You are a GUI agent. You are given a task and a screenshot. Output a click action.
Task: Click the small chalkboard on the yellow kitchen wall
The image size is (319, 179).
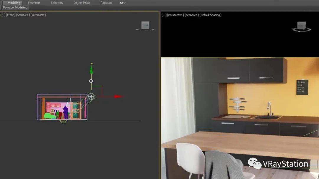302,87
